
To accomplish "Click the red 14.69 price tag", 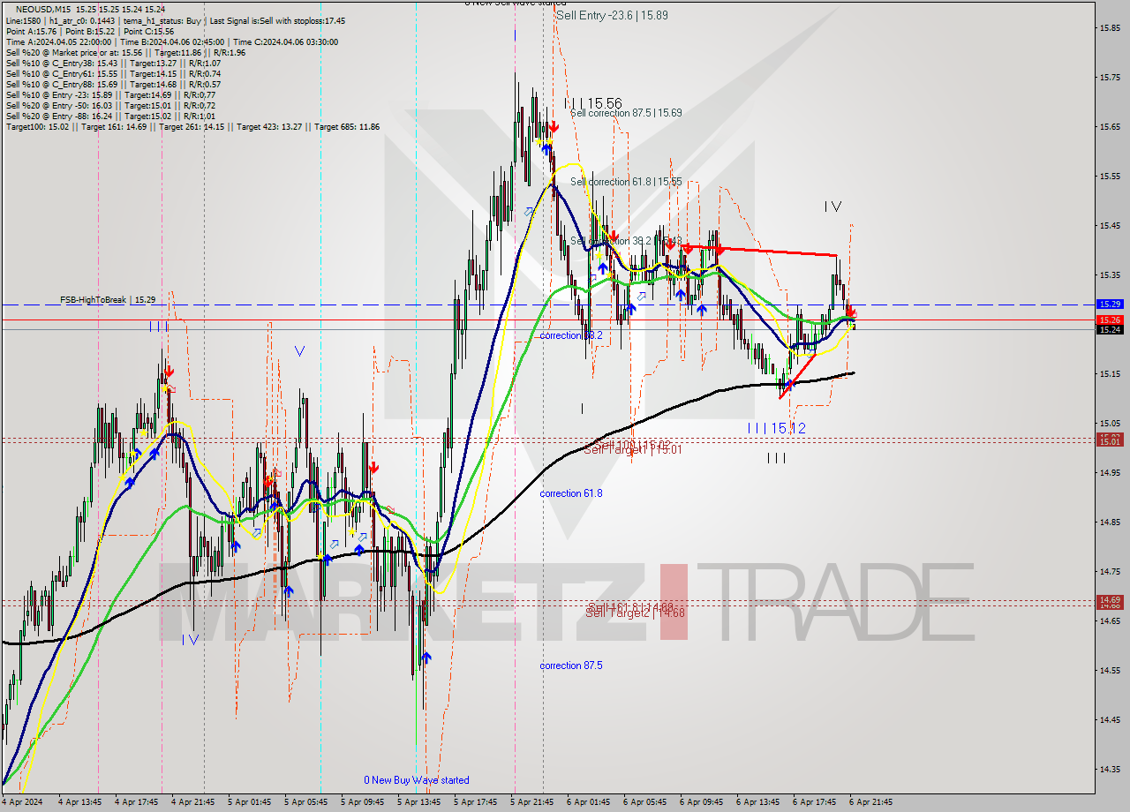I will 1109,599.
